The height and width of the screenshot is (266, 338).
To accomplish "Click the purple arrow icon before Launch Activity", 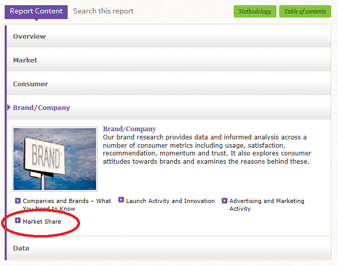I will [x=121, y=200].
